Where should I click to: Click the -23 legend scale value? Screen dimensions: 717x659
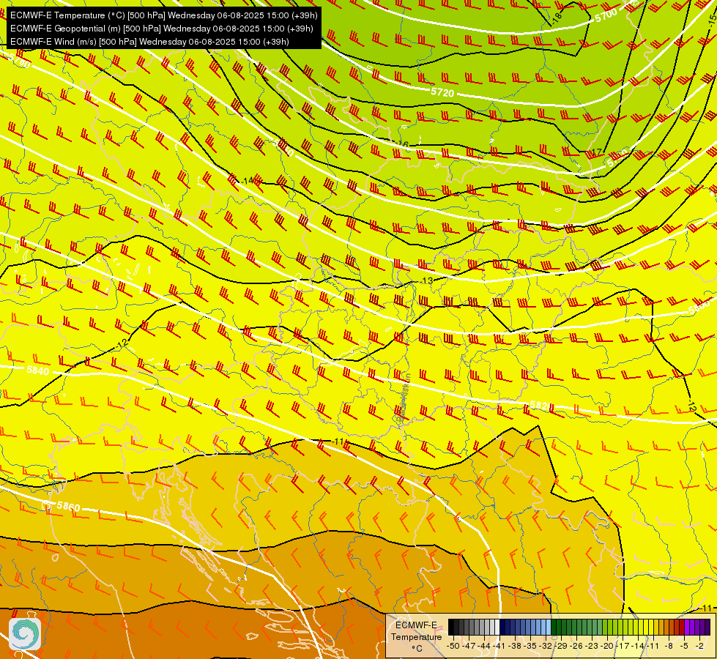click(x=592, y=646)
